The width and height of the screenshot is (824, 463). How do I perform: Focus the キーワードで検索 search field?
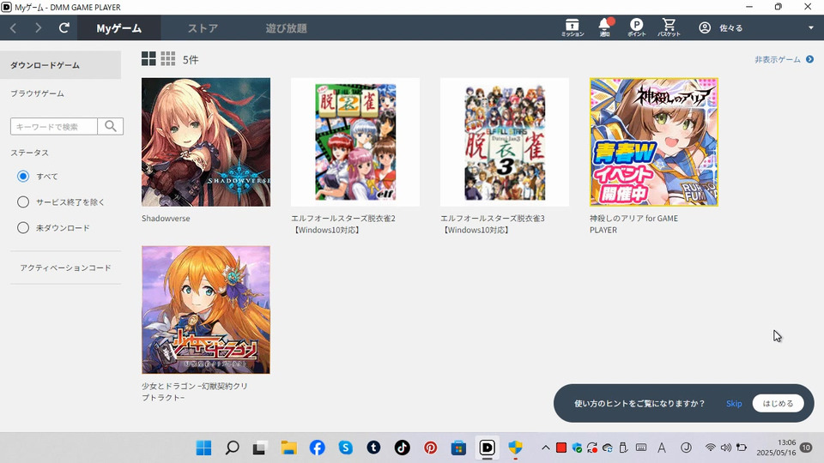click(x=53, y=126)
